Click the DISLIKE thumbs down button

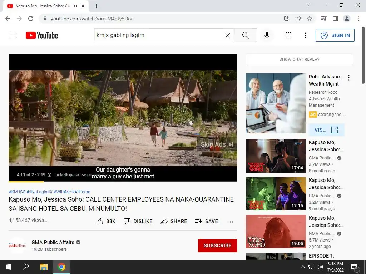pyautogui.click(x=138, y=221)
